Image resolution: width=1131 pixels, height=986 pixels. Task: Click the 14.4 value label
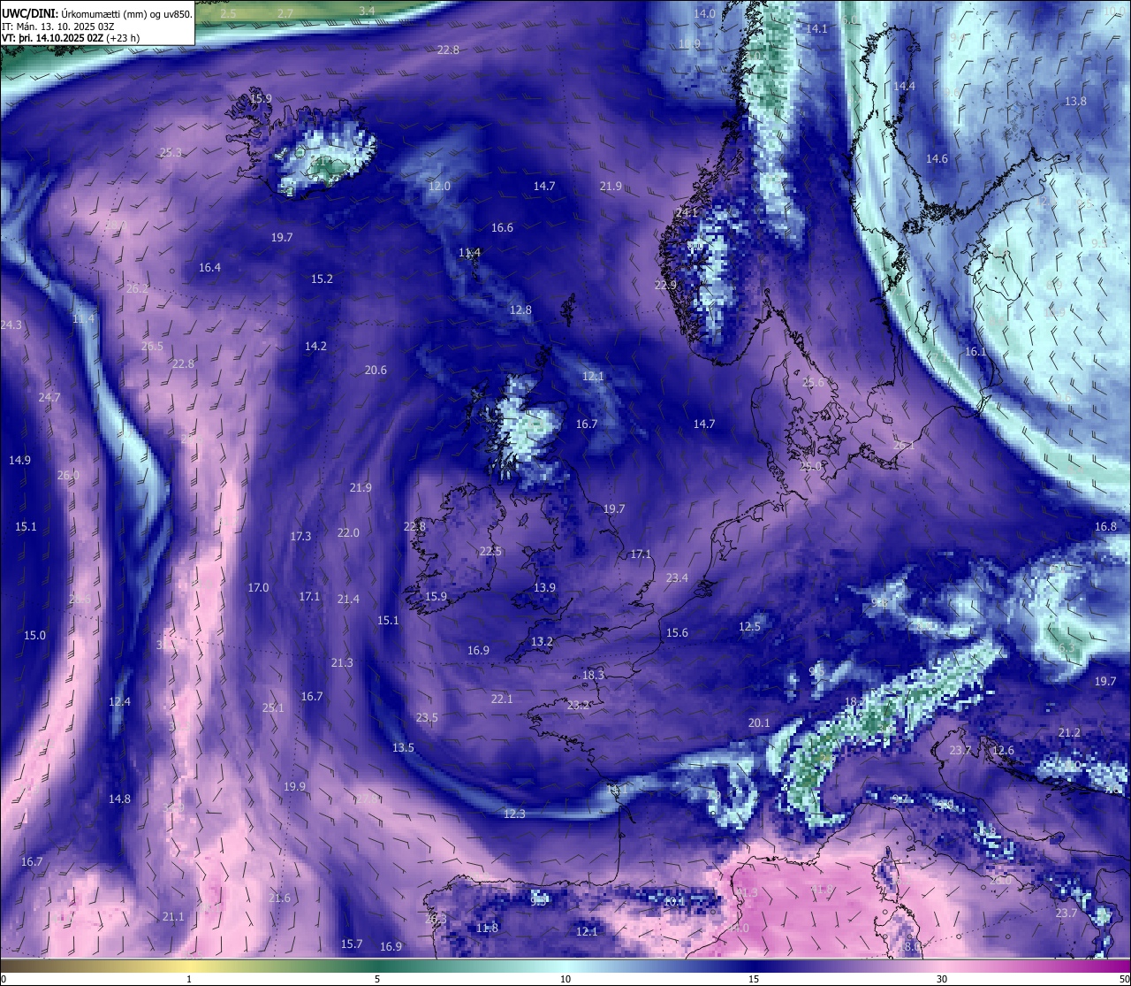coord(904,86)
